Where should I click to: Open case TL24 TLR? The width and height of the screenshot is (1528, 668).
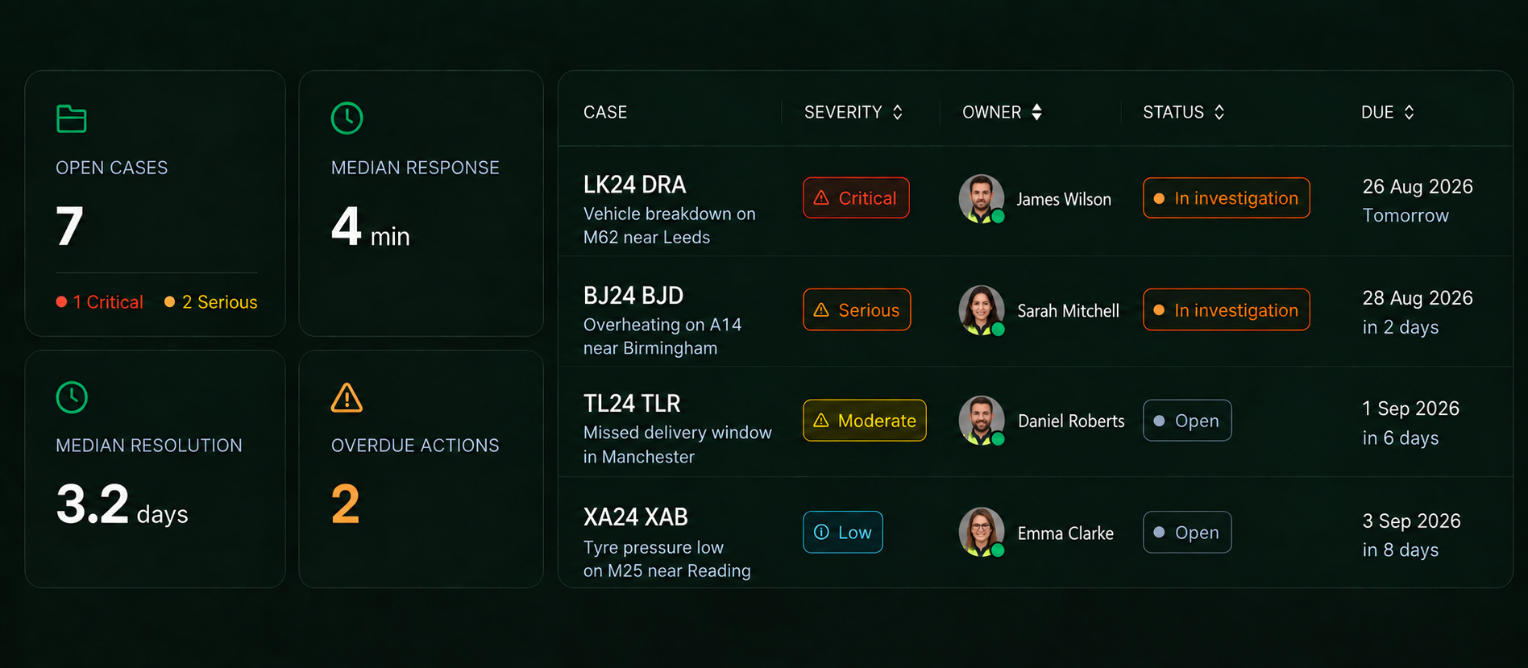click(x=632, y=404)
